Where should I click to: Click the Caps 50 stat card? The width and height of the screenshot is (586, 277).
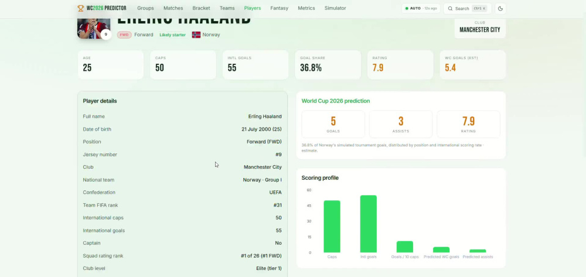tap(183, 65)
